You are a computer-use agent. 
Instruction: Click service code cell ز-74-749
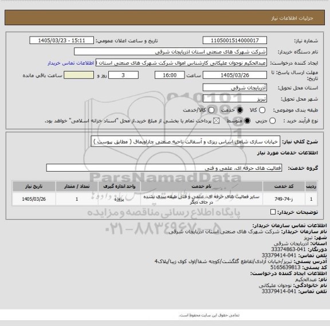pos(284,199)
